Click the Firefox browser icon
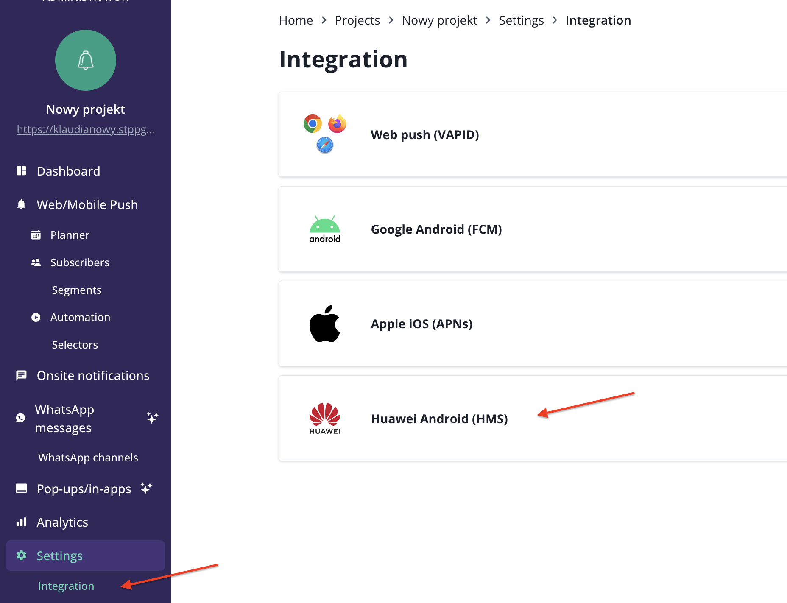787x603 pixels. coord(337,124)
